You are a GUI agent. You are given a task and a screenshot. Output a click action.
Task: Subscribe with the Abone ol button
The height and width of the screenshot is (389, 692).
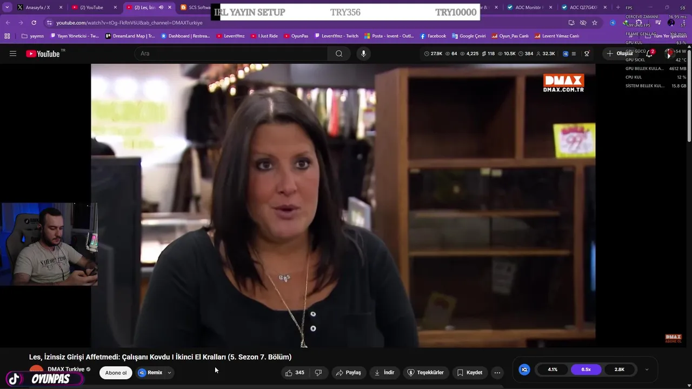point(116,373)
